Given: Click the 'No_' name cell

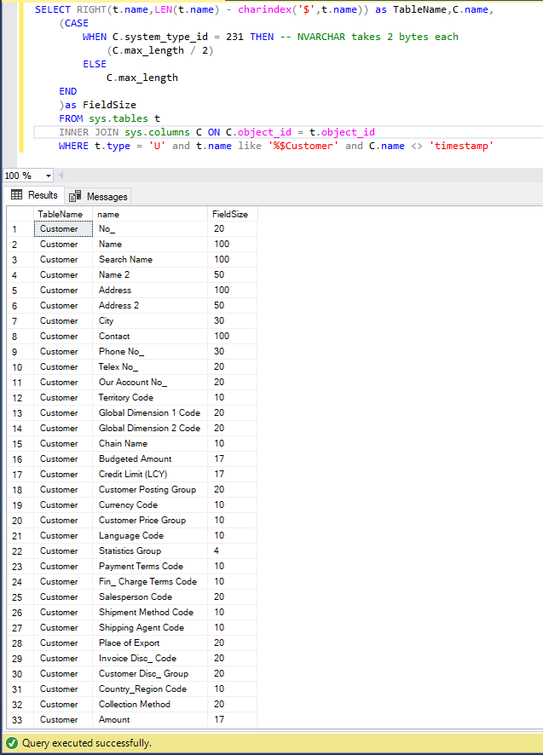Looking at the screenshot, I should [x=150, y=228].
